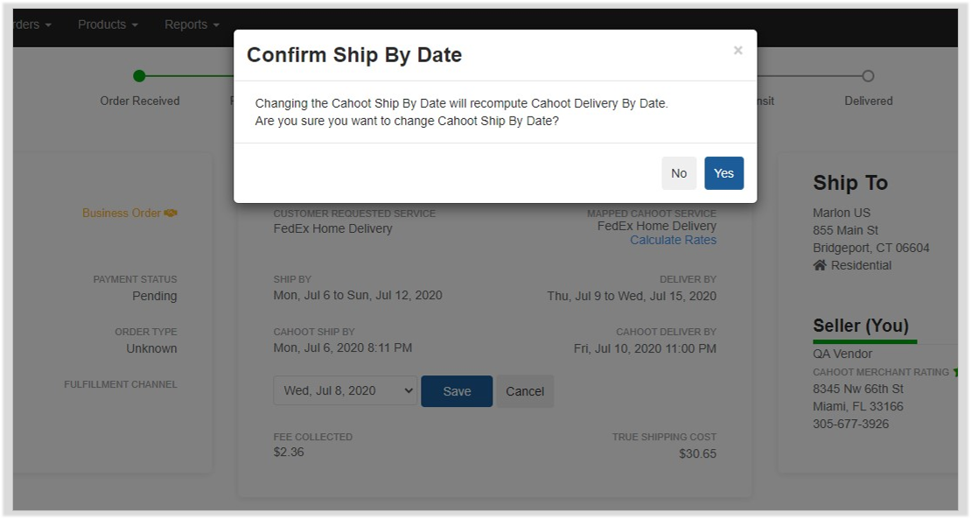Expand the Orders dropdown menu
Screen dimensions: 971x519
click(x=32, y=25)
